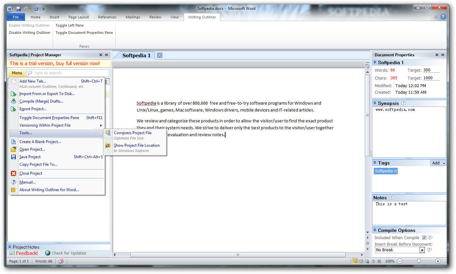Close the Project Manager pane with its X
This screenshot has width=456, height=274.
[101, 55]
